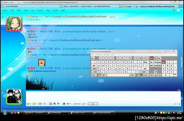Image resolution: width=184 pixels, height=121 pixels.
Task: Click left Windows logo key on On-Screen Keyboard
Action: click(x=99, y=75)
